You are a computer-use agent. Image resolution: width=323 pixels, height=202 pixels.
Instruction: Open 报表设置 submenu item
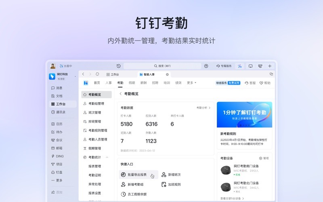tap(95, 193)
